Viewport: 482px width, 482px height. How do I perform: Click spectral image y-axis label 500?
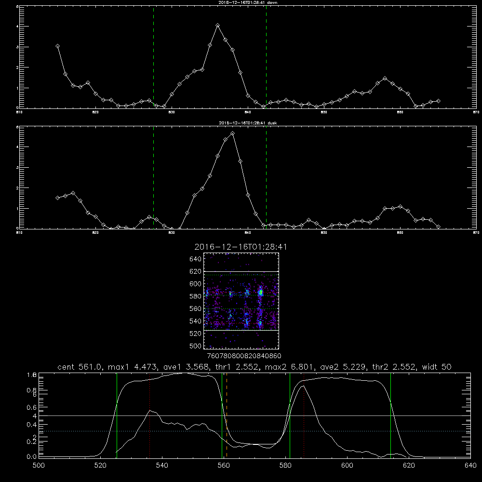(196, 346)
